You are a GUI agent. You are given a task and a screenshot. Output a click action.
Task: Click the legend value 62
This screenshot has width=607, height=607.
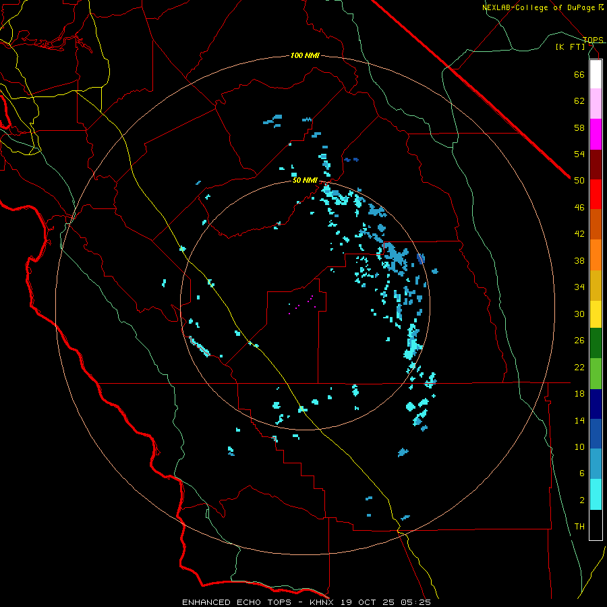(579, 101)
